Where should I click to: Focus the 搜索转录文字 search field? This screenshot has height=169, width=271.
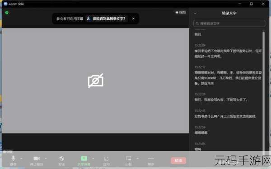[x=229, y=23]
